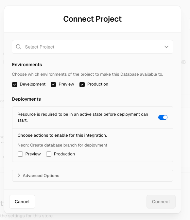Click the 'Neon: Create database branch' text
Image resolution: width=190 pixels, height=220 pixels.
pos(62,145)
